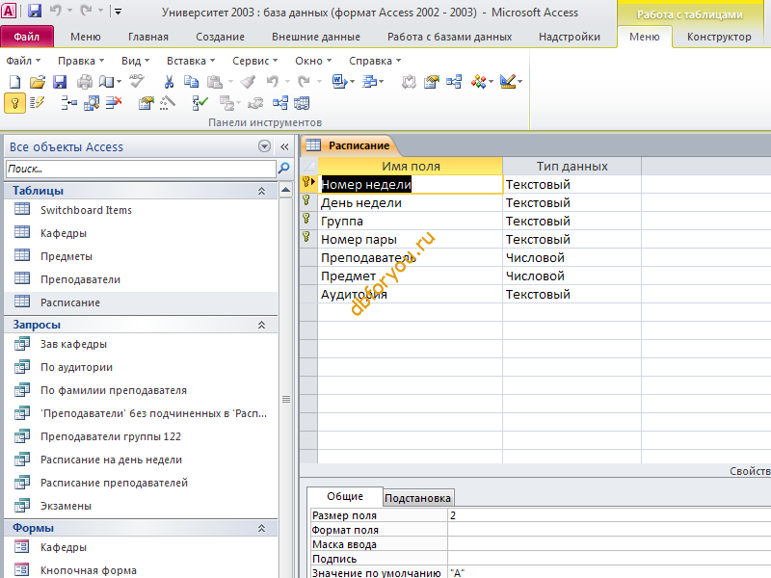Click the ABC spelling check icon

[x=137, y=81]
